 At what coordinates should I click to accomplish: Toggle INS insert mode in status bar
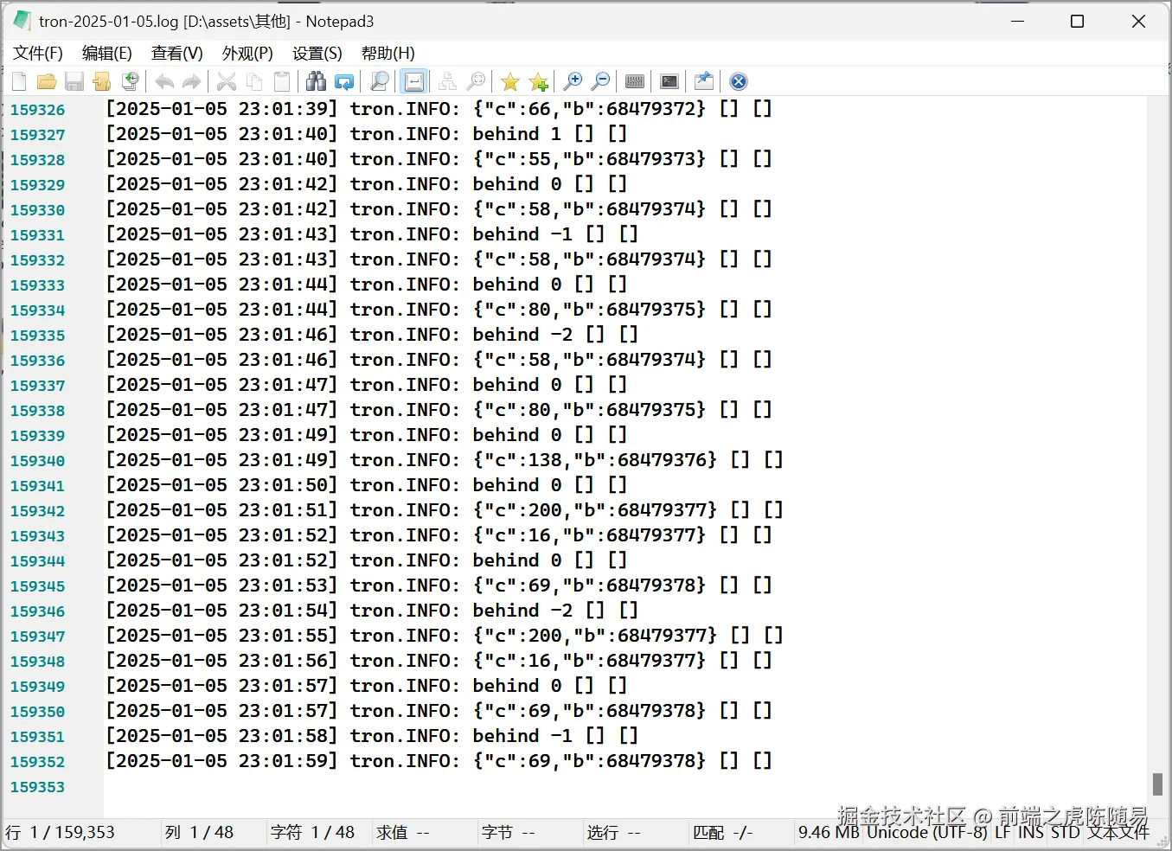point(1031,832)
